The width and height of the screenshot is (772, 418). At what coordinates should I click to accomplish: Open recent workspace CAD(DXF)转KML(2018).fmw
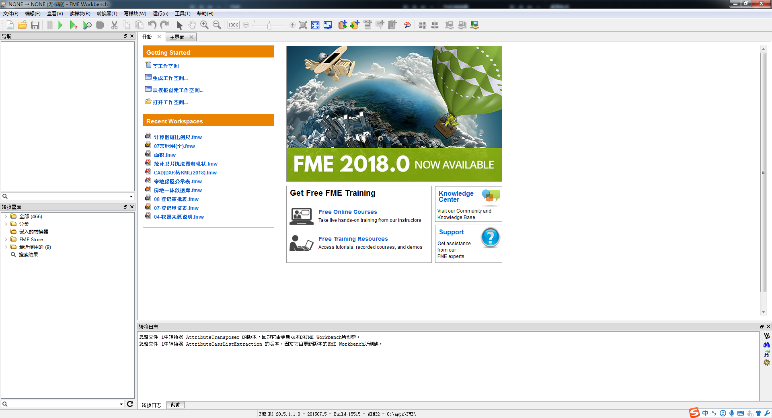coord(185,172)
